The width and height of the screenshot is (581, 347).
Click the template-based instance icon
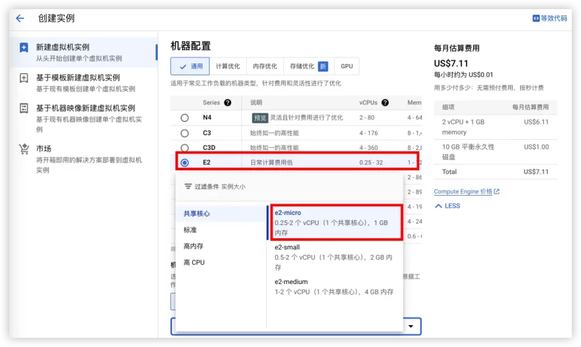coord(24,78)
